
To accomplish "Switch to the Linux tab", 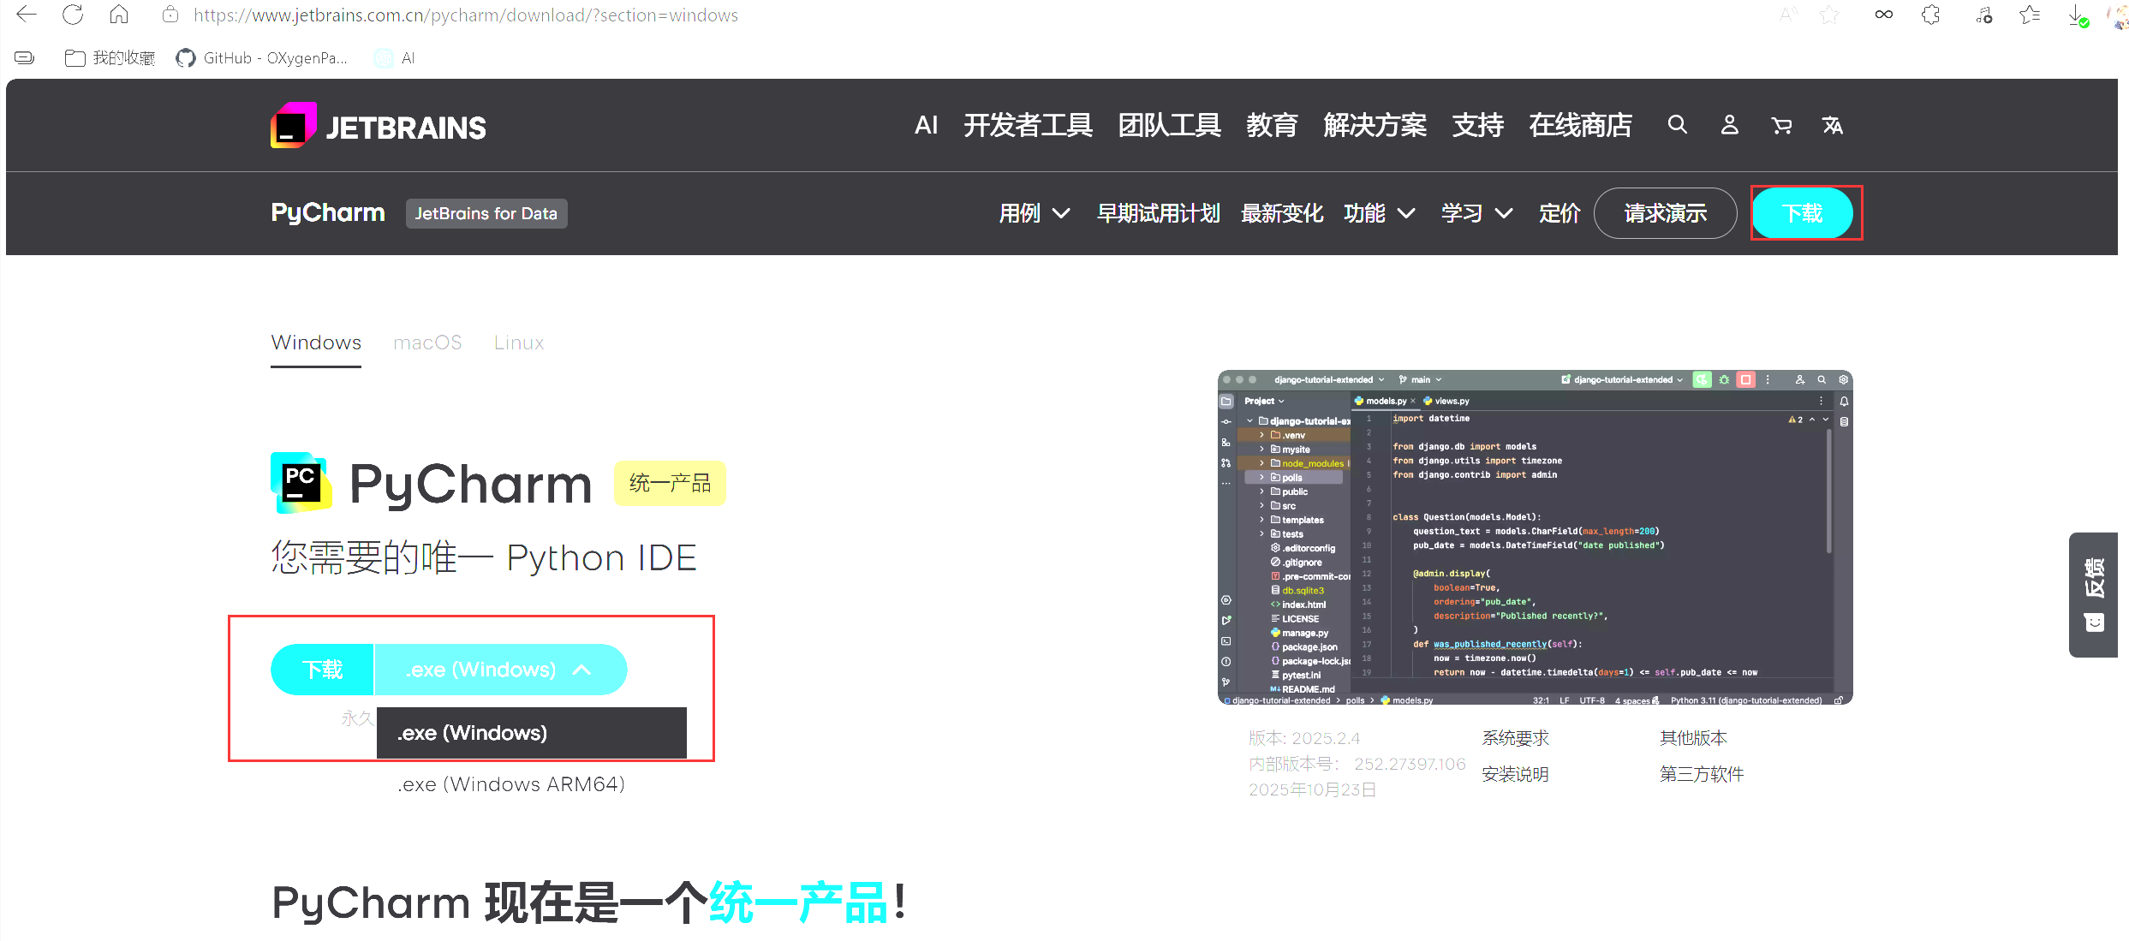I will tap(519, 342).
